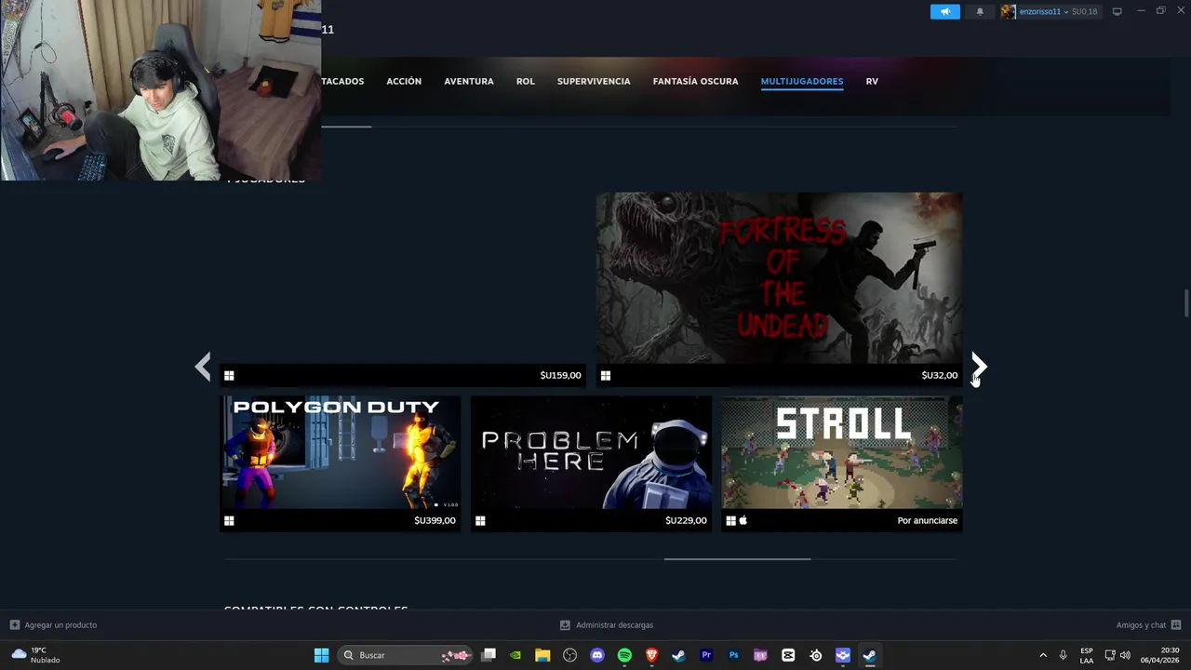
Task: Open the Windows Start menu
Action: [x=321, y=655]
